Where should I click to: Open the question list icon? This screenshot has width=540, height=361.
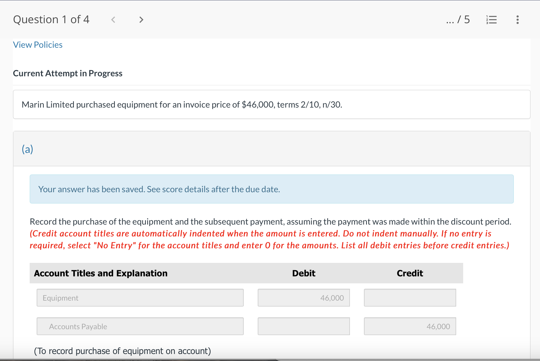tap(491, 20)
